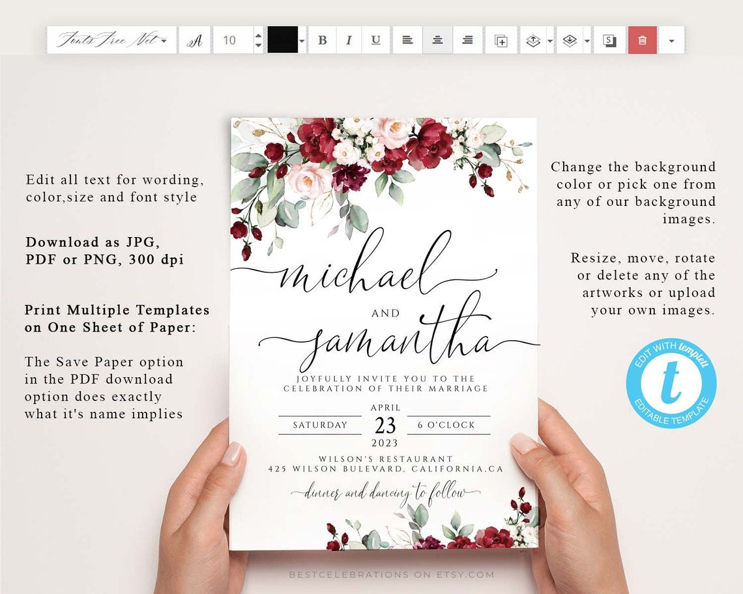The image size is (743, 594).
Task: Center align the text
Action: 437,40
